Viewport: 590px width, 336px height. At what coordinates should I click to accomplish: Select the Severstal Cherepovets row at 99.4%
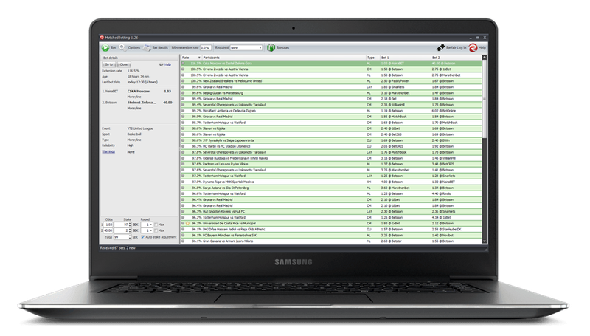coord(331,105)
